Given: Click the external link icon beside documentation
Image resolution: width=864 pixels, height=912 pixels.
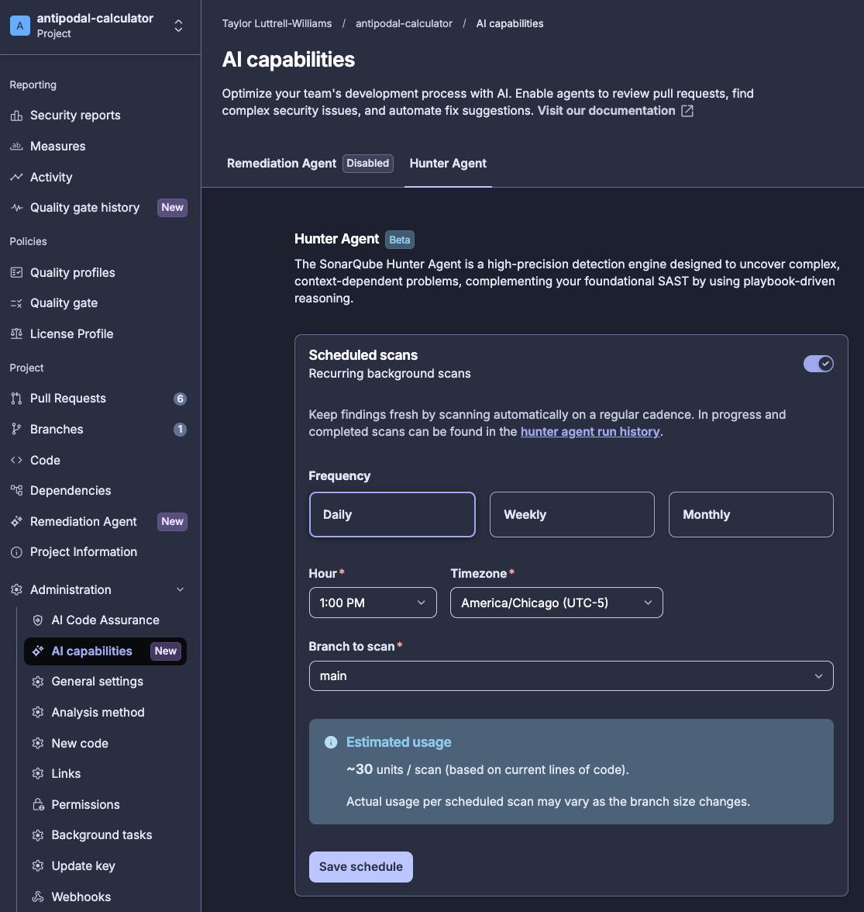Looking at the screenshot, I should click(x=687, y=111).
